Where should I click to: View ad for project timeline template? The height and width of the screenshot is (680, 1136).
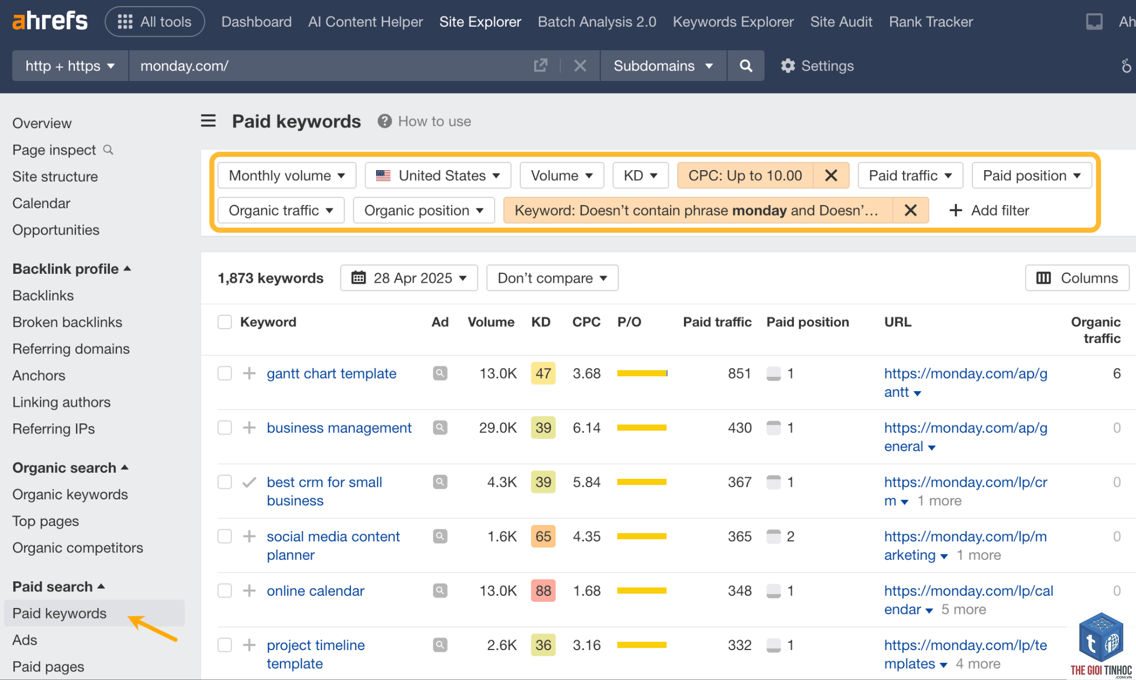tap(440, 645)
